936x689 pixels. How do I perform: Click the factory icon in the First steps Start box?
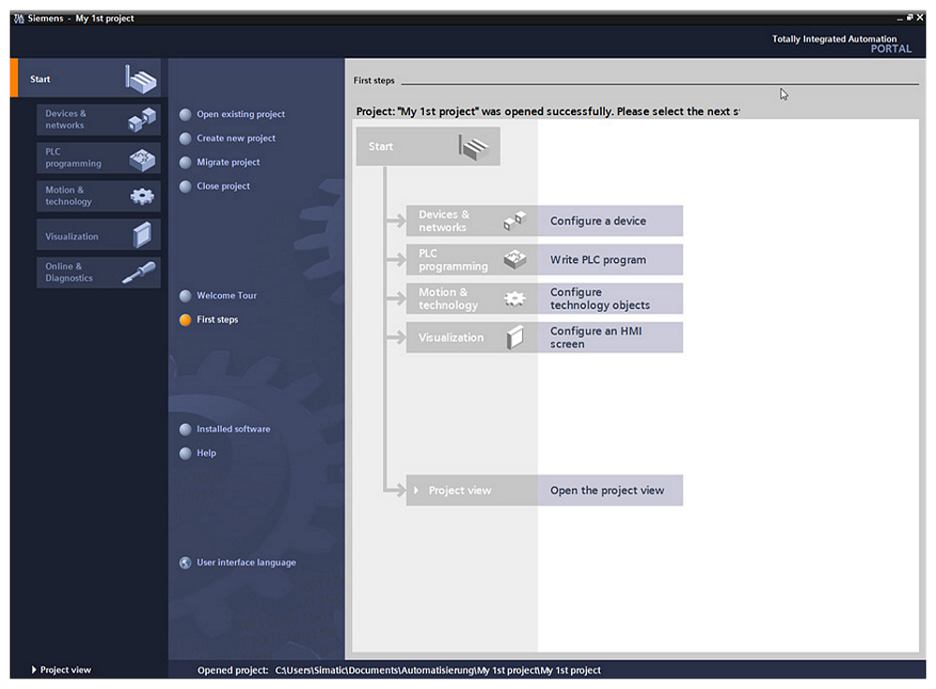[474, 147]
